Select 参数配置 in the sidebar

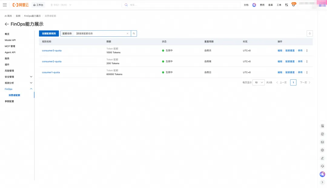click(x=9, y=101)
